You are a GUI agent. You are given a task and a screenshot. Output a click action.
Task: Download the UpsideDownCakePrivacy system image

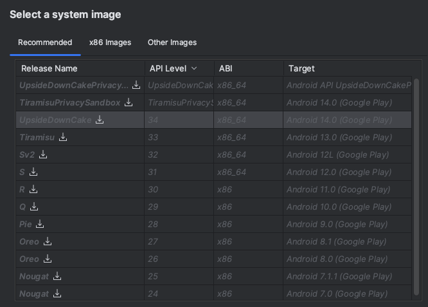pyautogui.click(x=136, y=85)
